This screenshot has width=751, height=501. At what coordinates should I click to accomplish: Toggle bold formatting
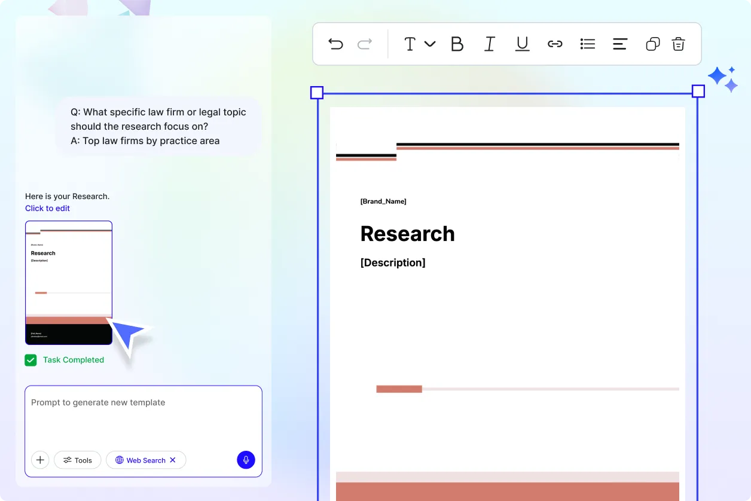[457, 44]
